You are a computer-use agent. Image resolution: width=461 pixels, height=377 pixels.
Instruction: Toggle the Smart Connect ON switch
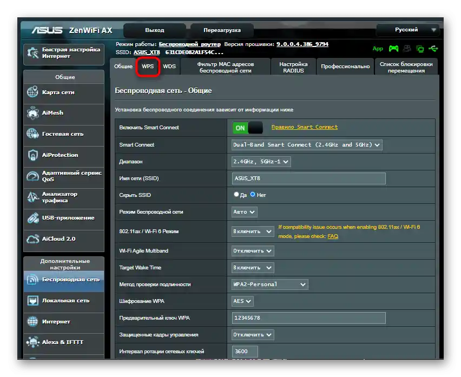click(x=248, y=128)
